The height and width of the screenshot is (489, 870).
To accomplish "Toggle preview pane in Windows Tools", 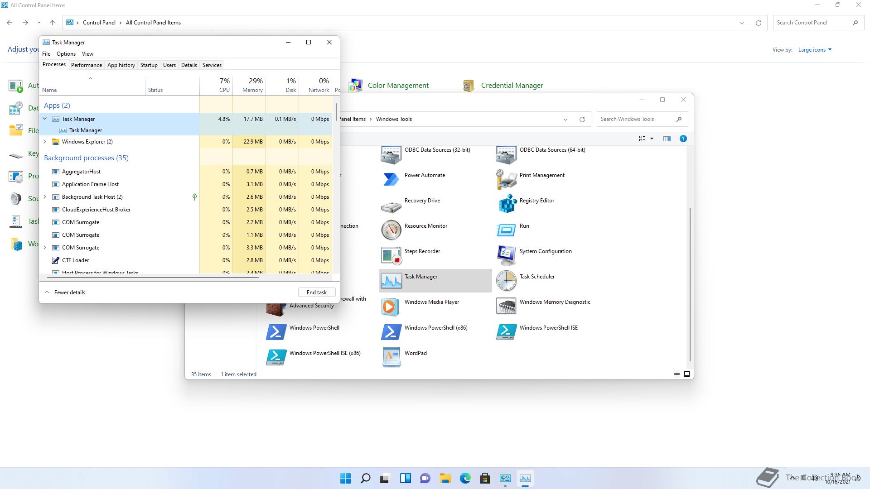I will click(x=667, y=139).
